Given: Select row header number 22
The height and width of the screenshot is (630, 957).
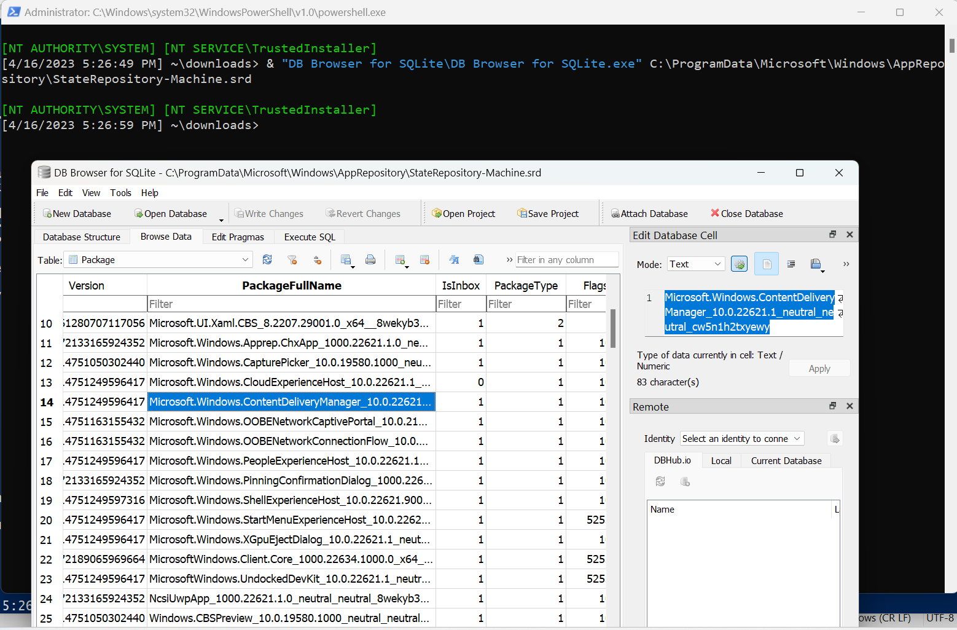Looking at the screenshot, I should click(47, 559).
